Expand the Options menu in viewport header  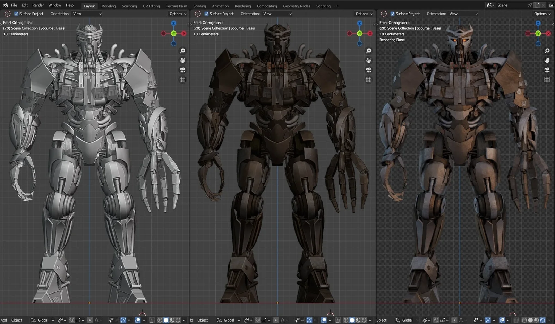coord(177,14)
